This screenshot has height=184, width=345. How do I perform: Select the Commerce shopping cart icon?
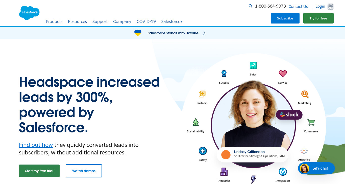(311, 122)
